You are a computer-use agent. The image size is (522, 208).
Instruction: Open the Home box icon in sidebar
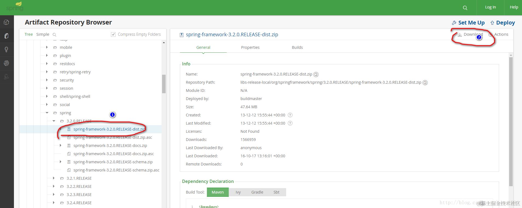(7, 22)
